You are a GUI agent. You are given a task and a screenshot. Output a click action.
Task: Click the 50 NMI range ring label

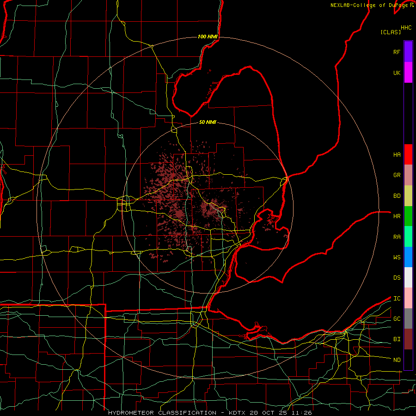(208, 122)
